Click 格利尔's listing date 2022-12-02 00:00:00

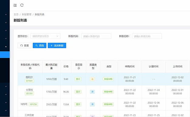coord(177,79)
